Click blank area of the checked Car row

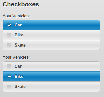(x=60, y=25)
